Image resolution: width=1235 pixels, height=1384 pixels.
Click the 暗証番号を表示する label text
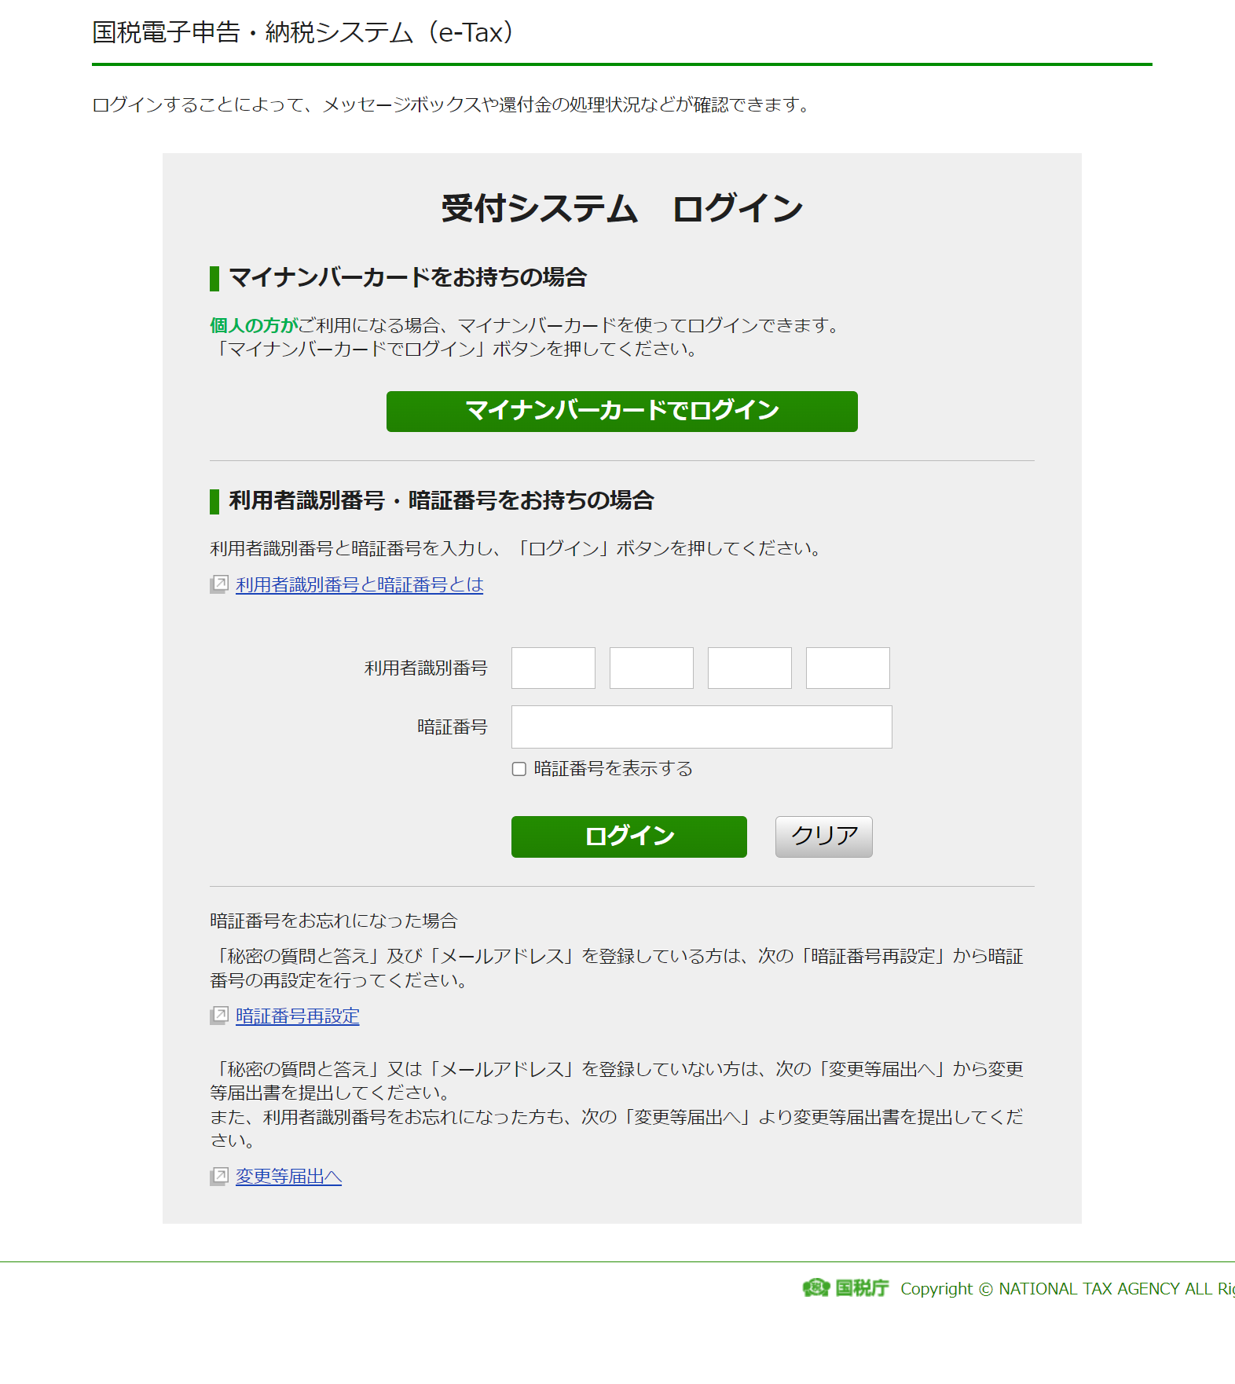(613, 769)
